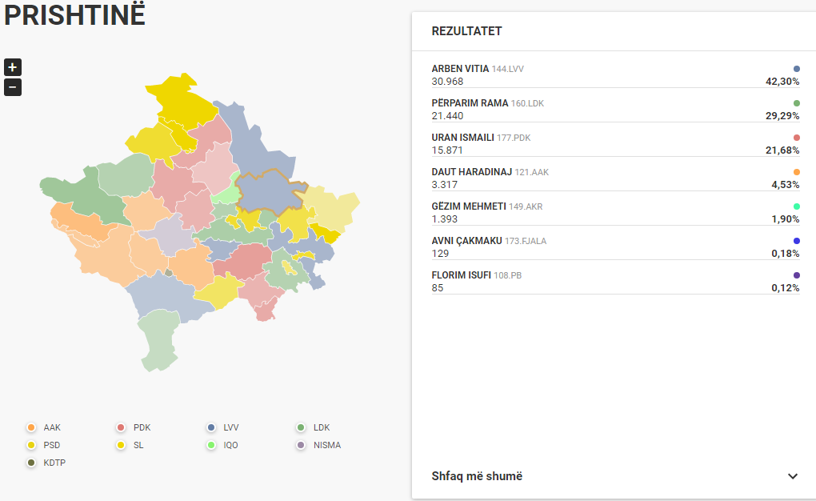Click the KDTP legend color dot
The width and height of the screenshot is (816, 501).
(x=31, y=463)
